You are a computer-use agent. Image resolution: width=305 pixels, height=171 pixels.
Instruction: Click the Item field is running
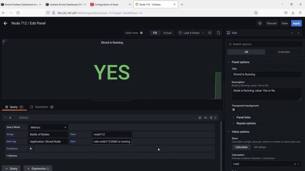(112, 142)
